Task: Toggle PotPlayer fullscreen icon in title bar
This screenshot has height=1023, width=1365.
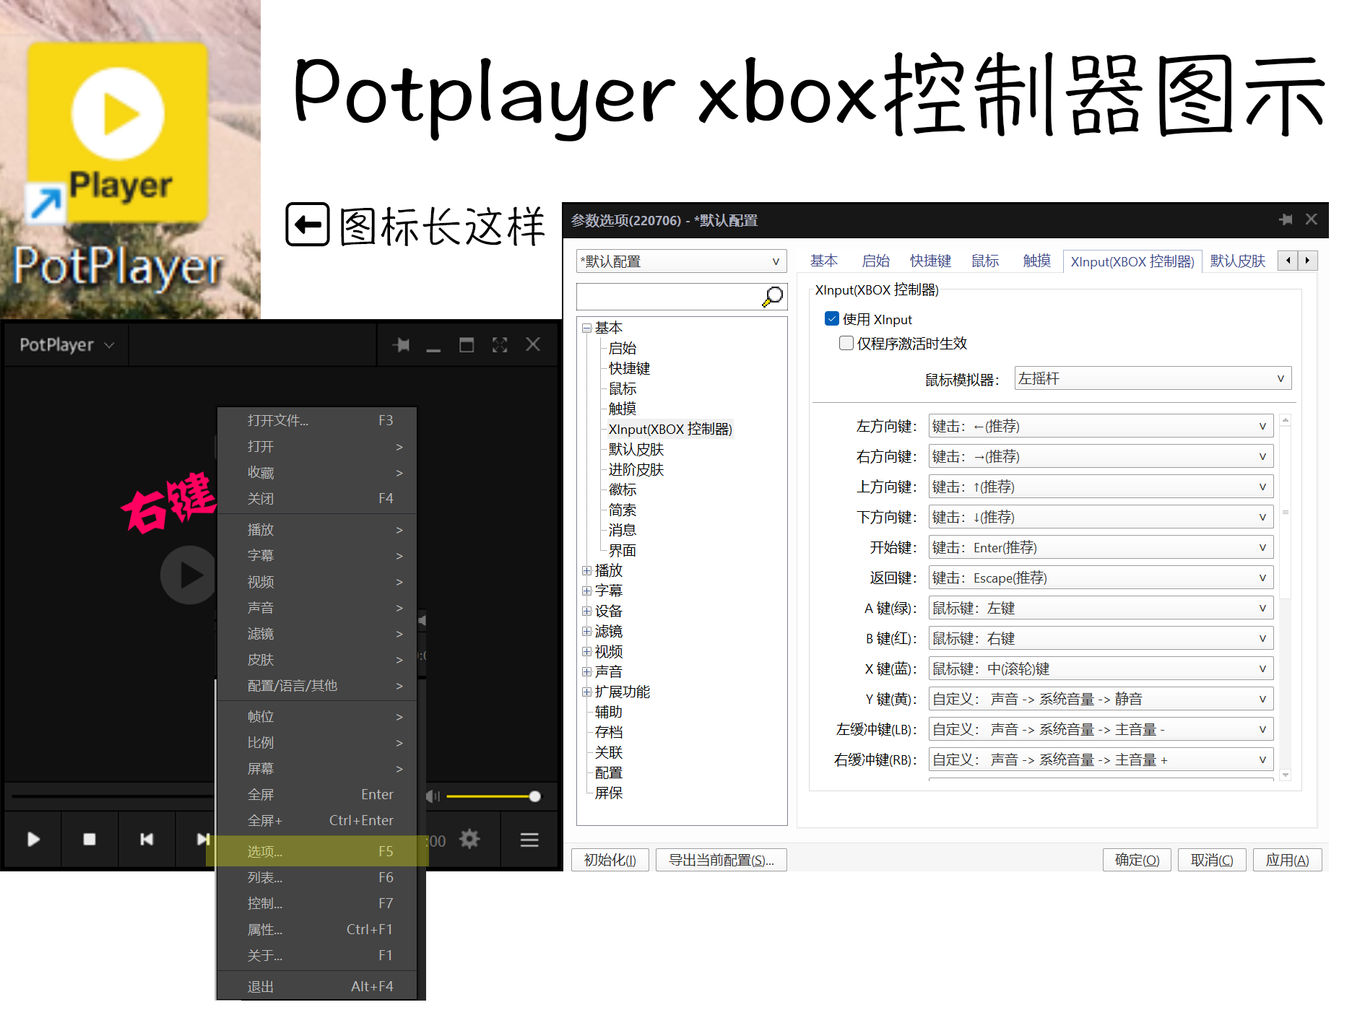Action: point(500,345)
